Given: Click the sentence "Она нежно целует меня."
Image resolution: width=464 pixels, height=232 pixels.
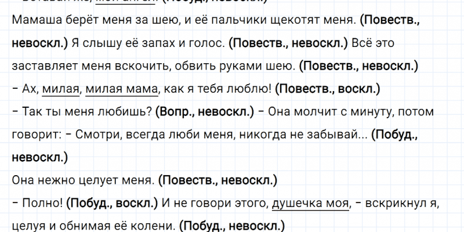Looking at the screenshot, I should pos(82,180).
